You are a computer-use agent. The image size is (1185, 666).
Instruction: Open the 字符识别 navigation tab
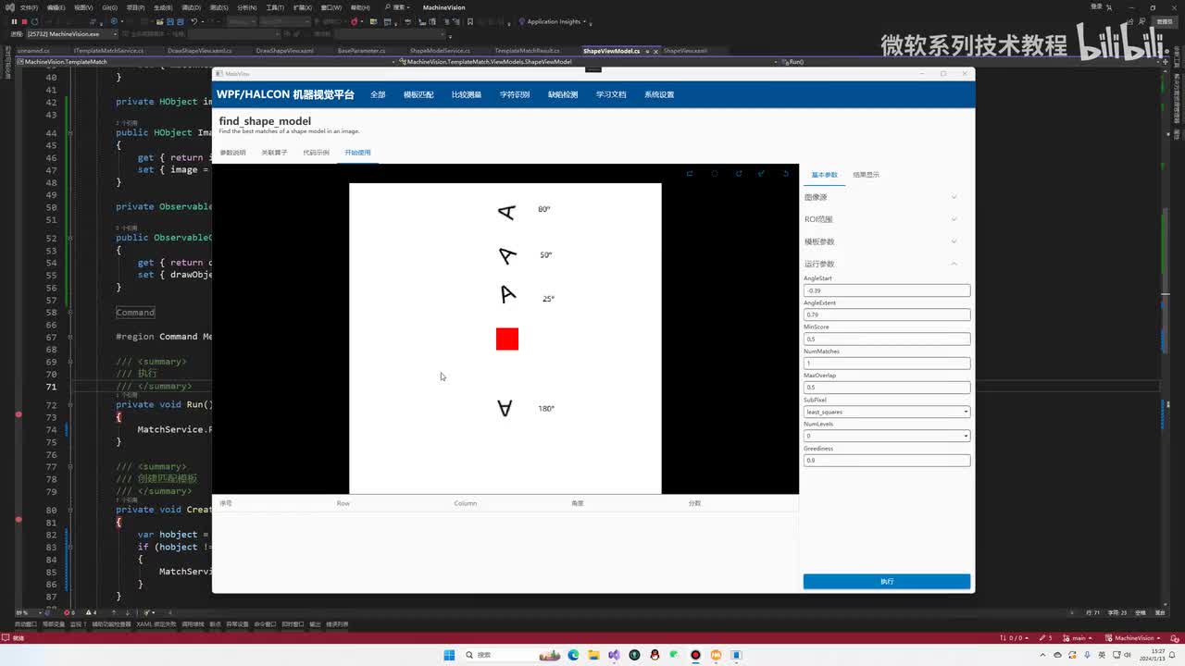[x=515, y=94]
